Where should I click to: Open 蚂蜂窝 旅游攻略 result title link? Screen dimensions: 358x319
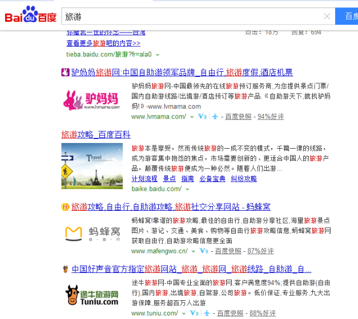(171, 207)
